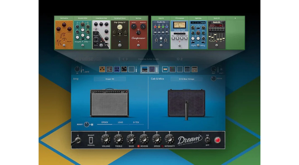Click the Dream '65 amp image

109,103
